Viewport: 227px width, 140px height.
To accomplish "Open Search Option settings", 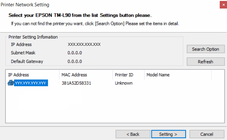I will pos(205,49).
